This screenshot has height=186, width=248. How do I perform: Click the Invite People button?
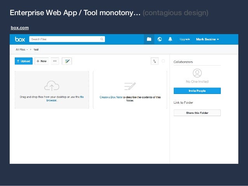pos(197,91)
